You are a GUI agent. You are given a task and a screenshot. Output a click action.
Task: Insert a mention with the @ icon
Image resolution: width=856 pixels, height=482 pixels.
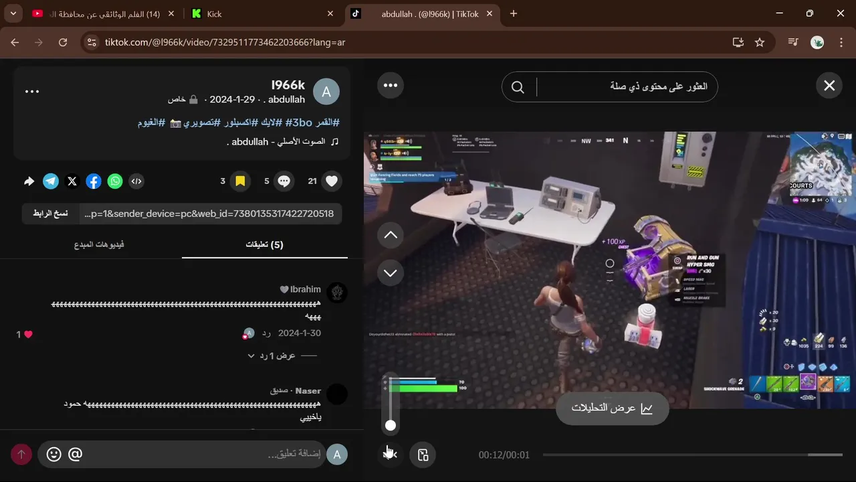(x=76, y=455)
